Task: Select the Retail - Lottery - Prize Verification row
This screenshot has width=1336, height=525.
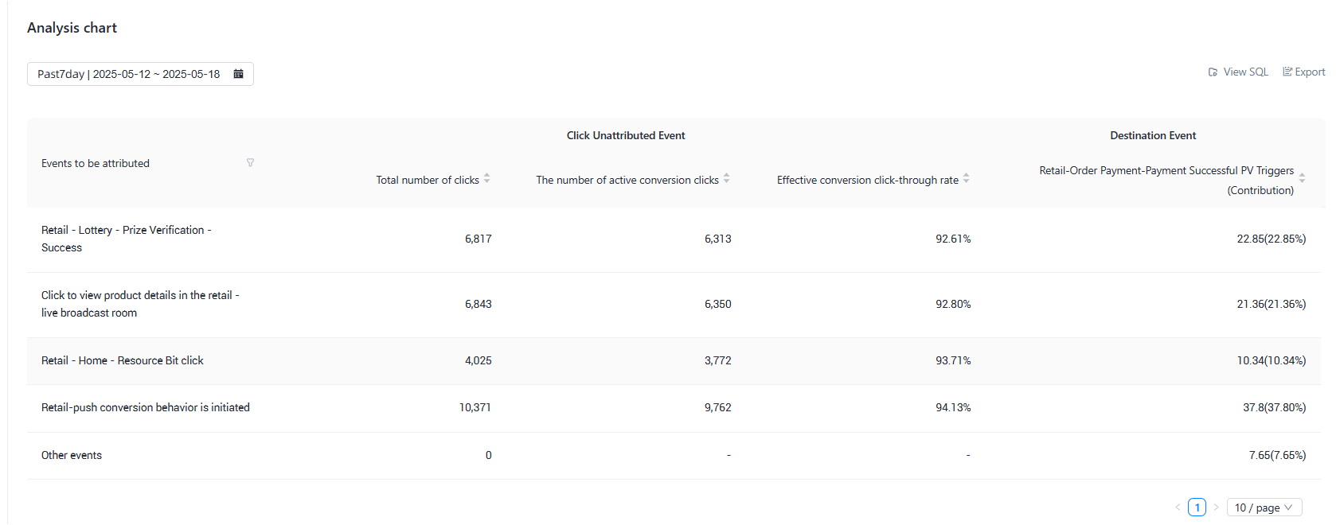Action: click(674, 239)
